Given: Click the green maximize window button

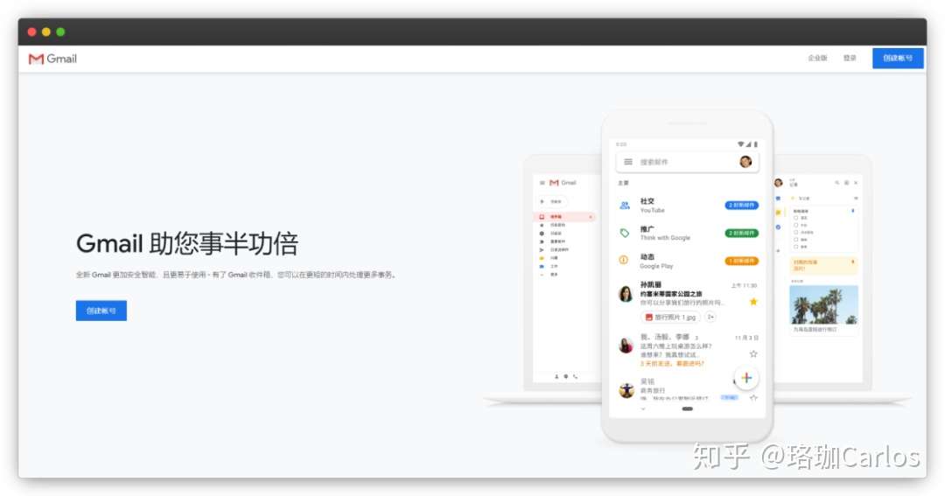Looking at the screenshot, I should click(x=61, y=32).
